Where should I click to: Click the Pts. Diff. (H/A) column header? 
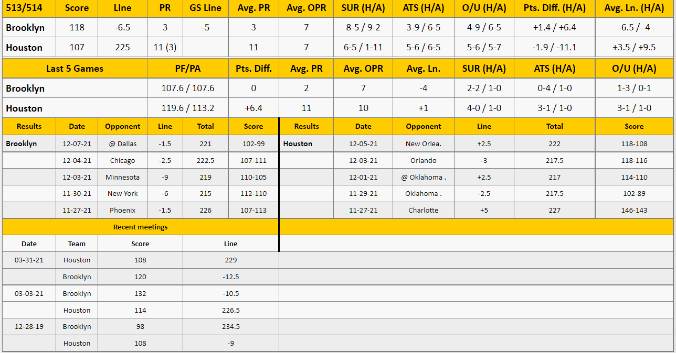554,8
